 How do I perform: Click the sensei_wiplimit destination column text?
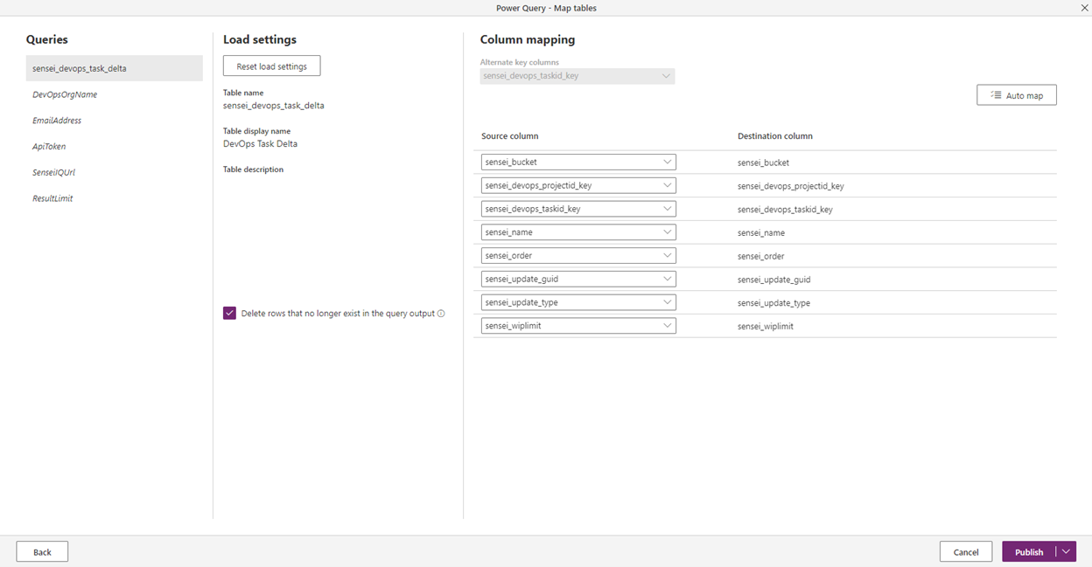click(766, 326)
